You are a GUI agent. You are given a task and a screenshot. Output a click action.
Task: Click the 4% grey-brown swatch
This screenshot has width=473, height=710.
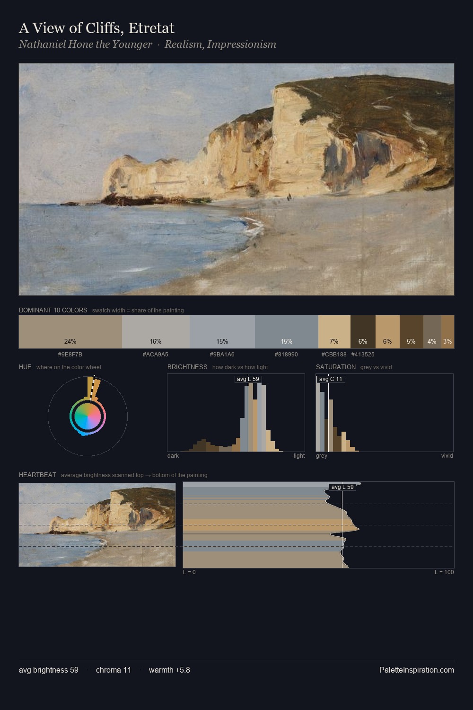coord(432,332)
